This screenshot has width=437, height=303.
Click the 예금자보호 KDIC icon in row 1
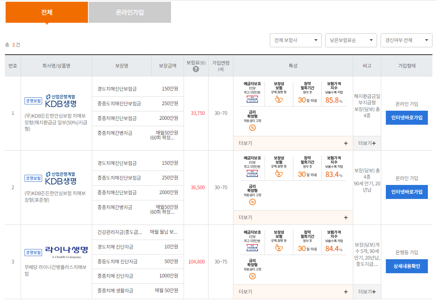point(252,99)
